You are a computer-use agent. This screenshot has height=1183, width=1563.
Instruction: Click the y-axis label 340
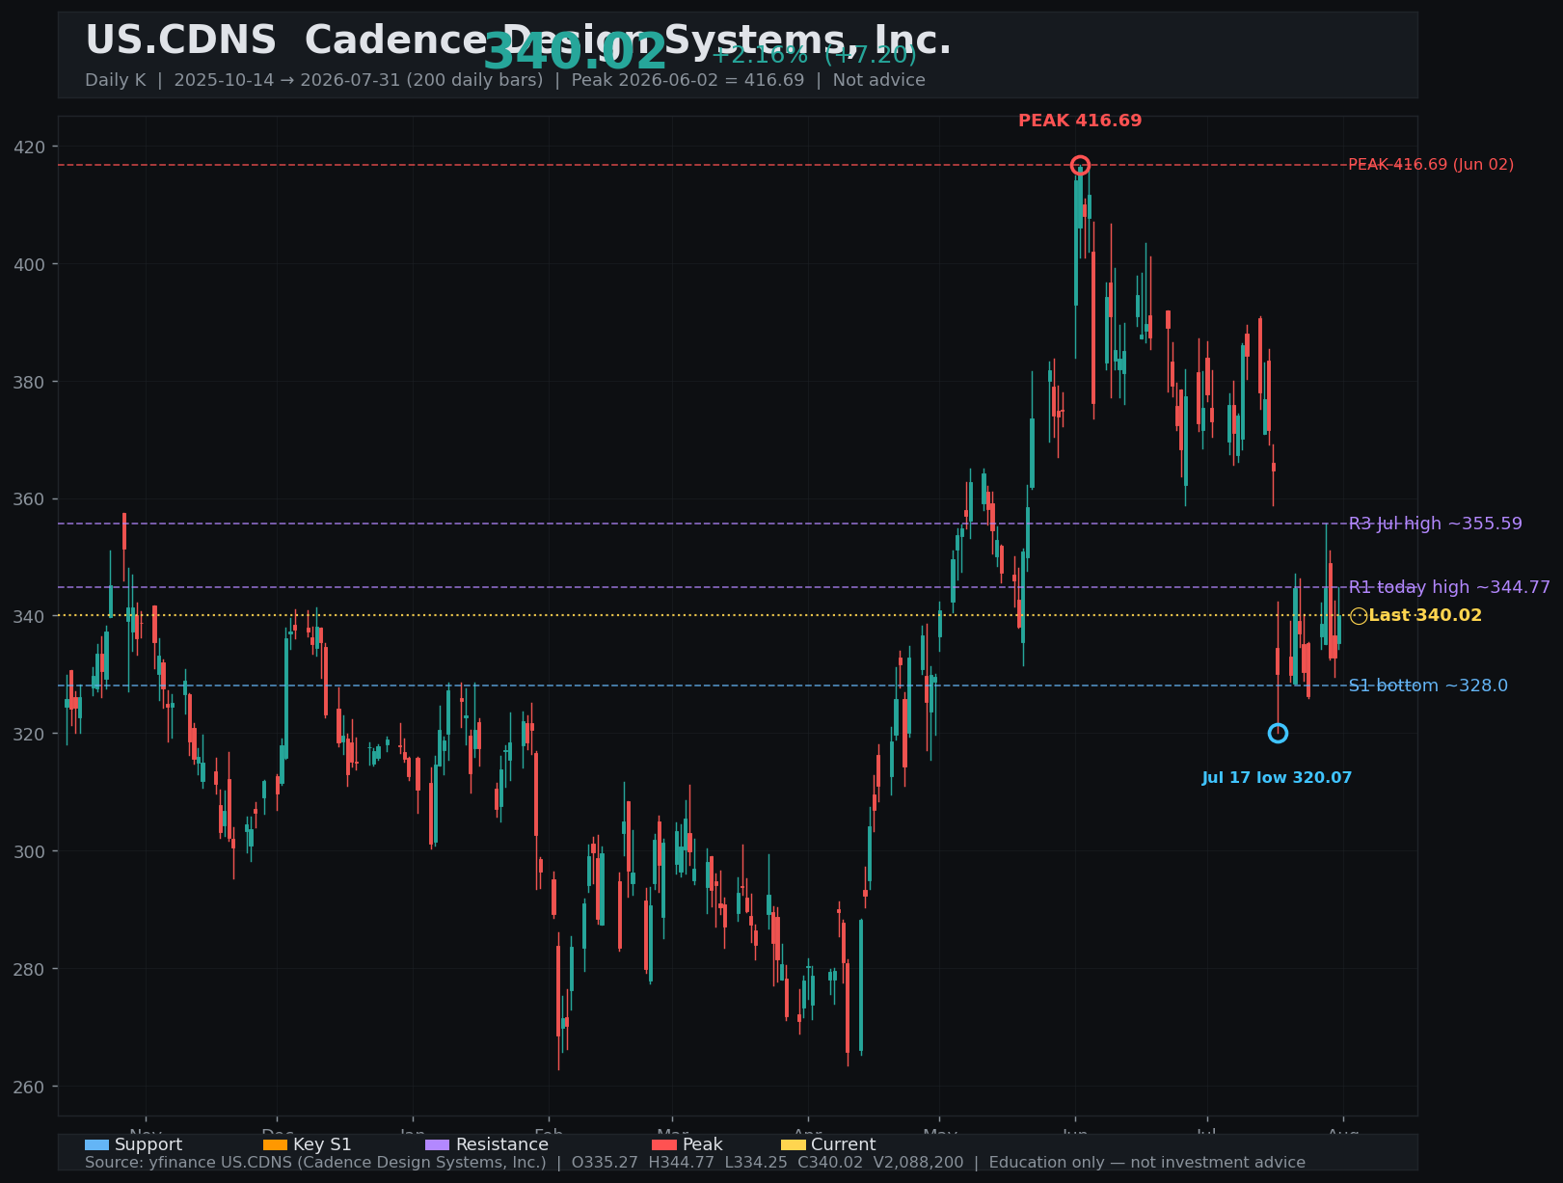click(x=31, y=616)
